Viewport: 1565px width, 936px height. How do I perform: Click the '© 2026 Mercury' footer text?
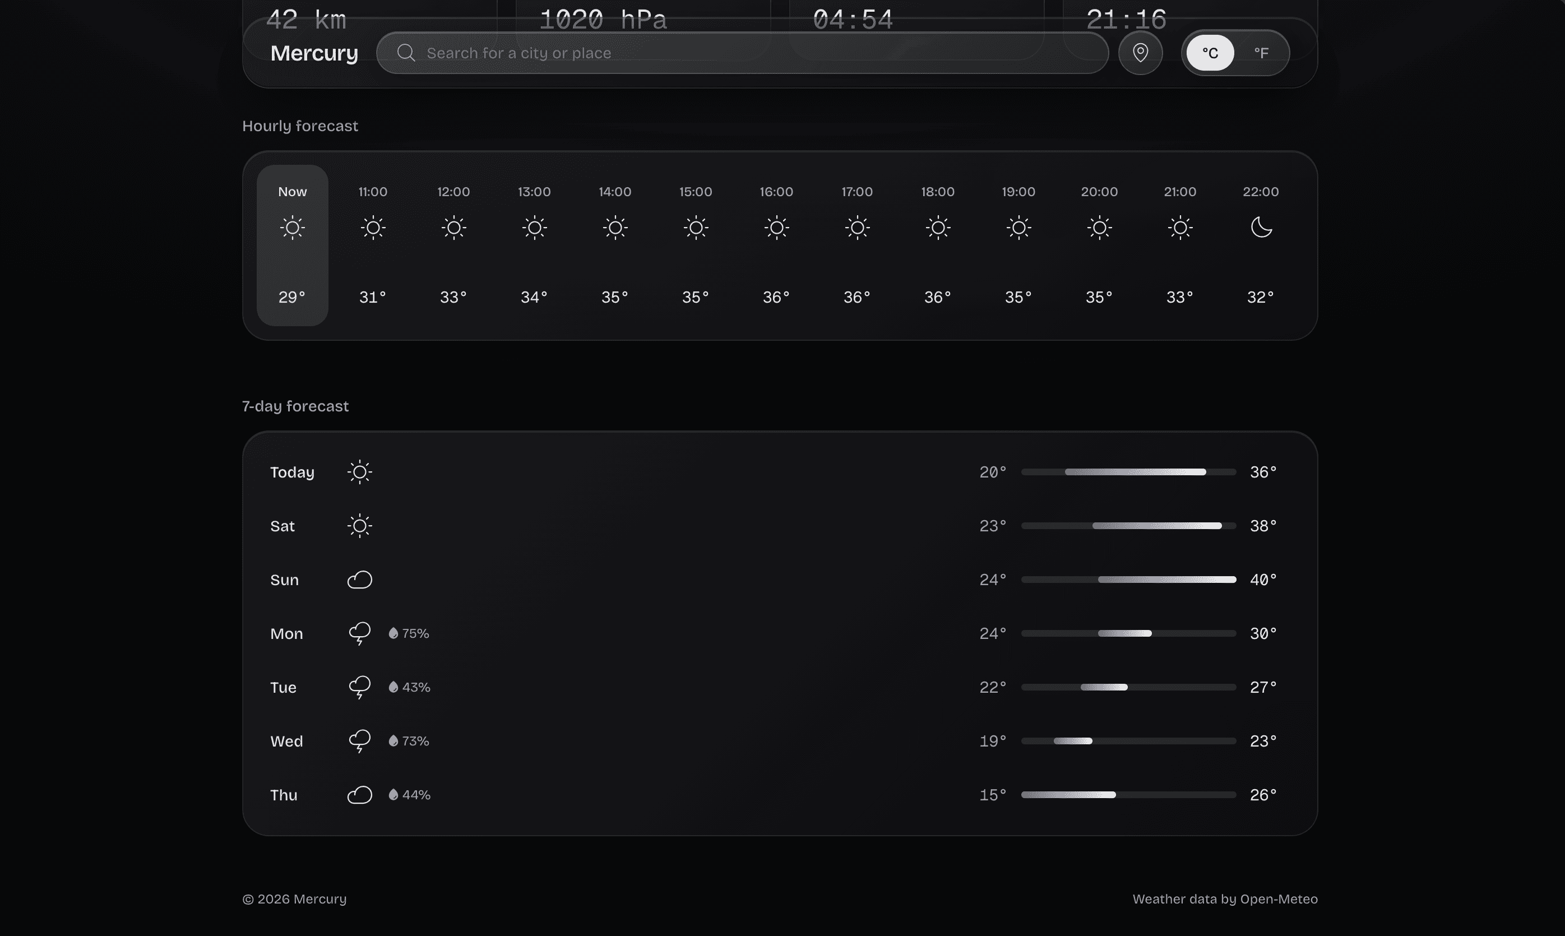point(295,899)
